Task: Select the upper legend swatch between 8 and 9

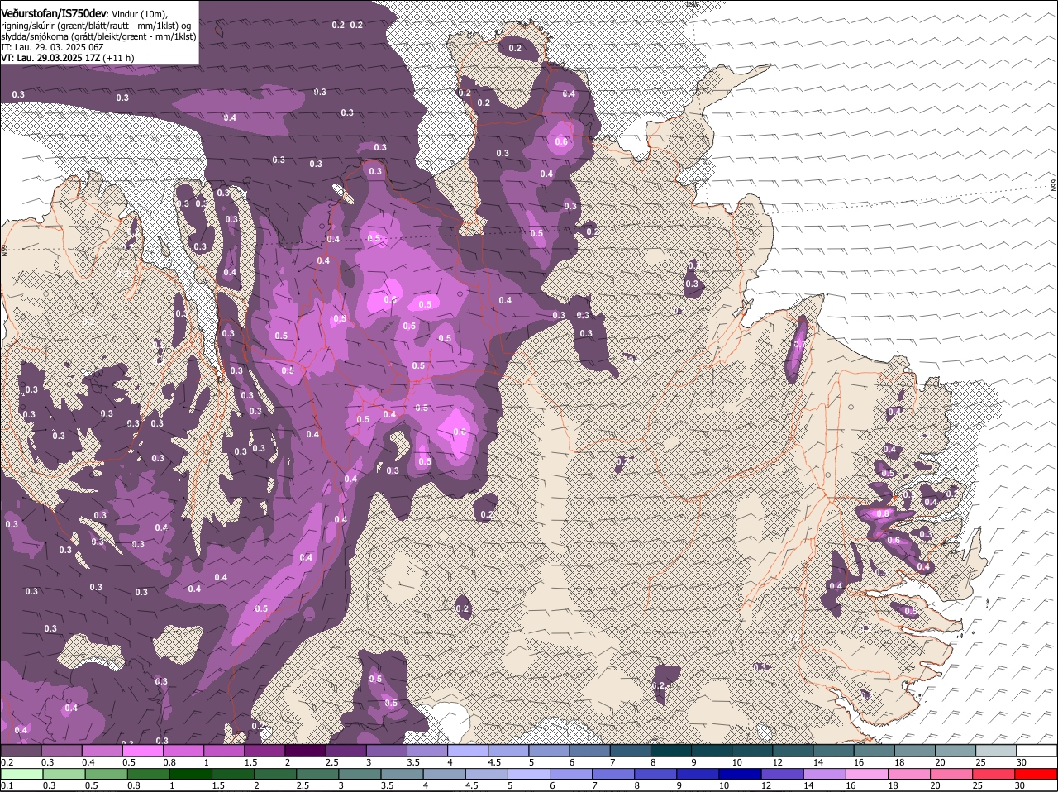Action: click(670, 751)
